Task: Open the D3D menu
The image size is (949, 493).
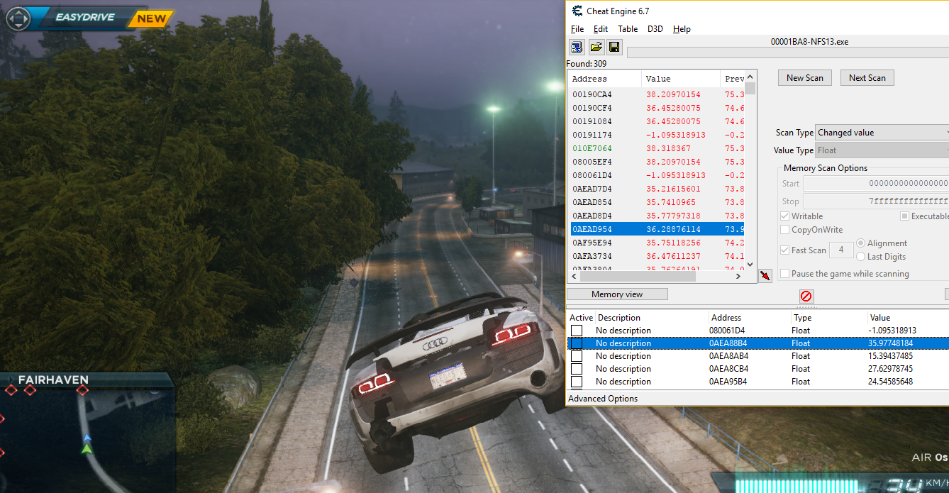Action: click(655, 29)
